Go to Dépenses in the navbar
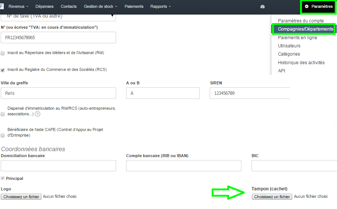 pos(44,6)
